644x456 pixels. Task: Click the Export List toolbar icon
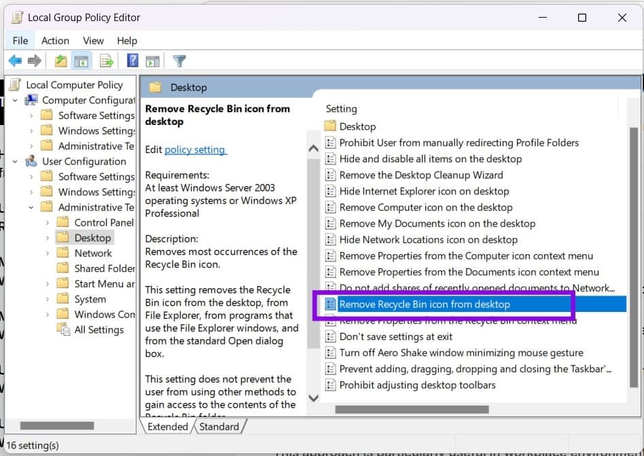107,61
